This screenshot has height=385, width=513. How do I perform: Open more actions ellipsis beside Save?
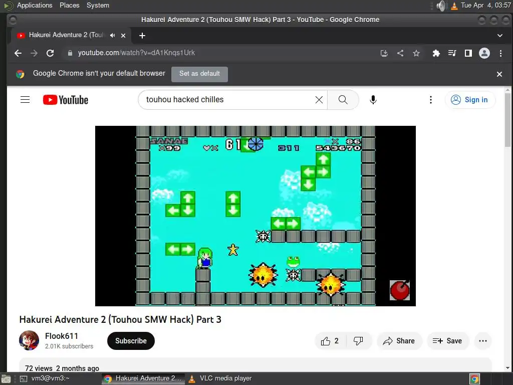483,341
